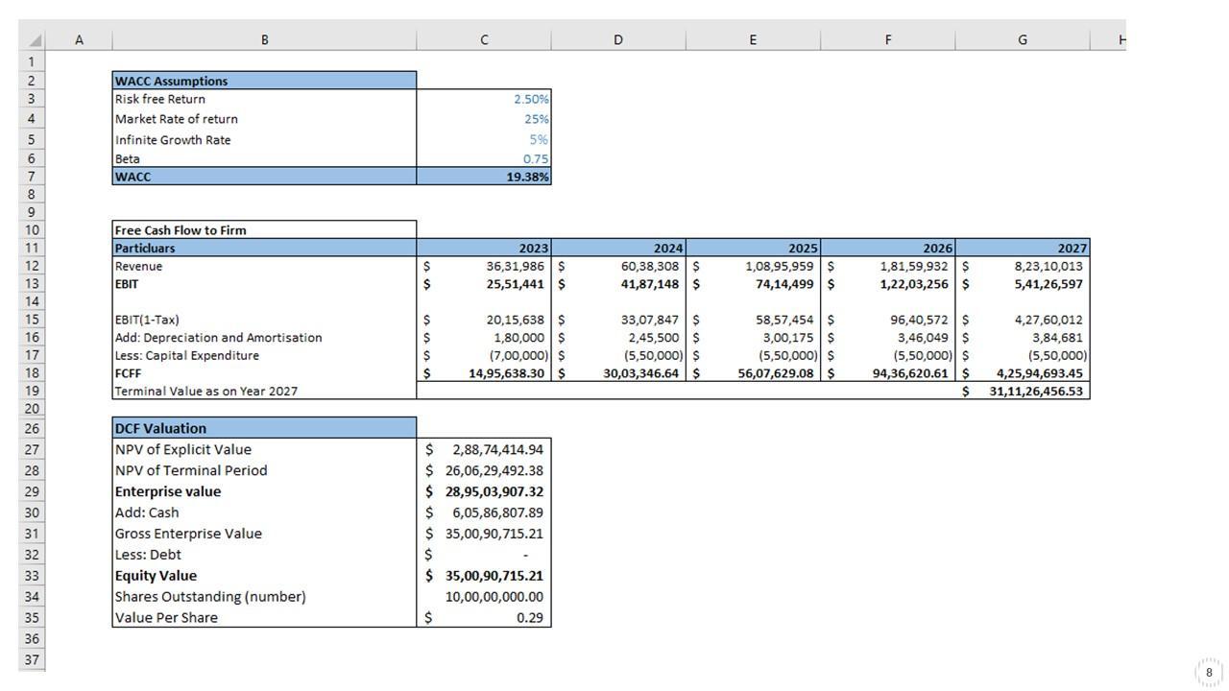The height and width of the screenshot is (691, 1229).
Task: Select the Risk free Return value 2.50%
Action: tap(484, 100)
